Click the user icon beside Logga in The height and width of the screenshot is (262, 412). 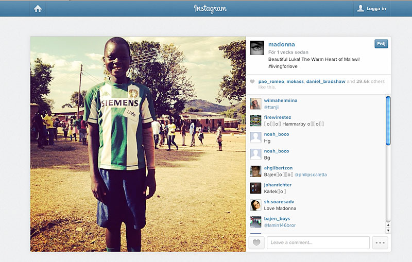360,8
